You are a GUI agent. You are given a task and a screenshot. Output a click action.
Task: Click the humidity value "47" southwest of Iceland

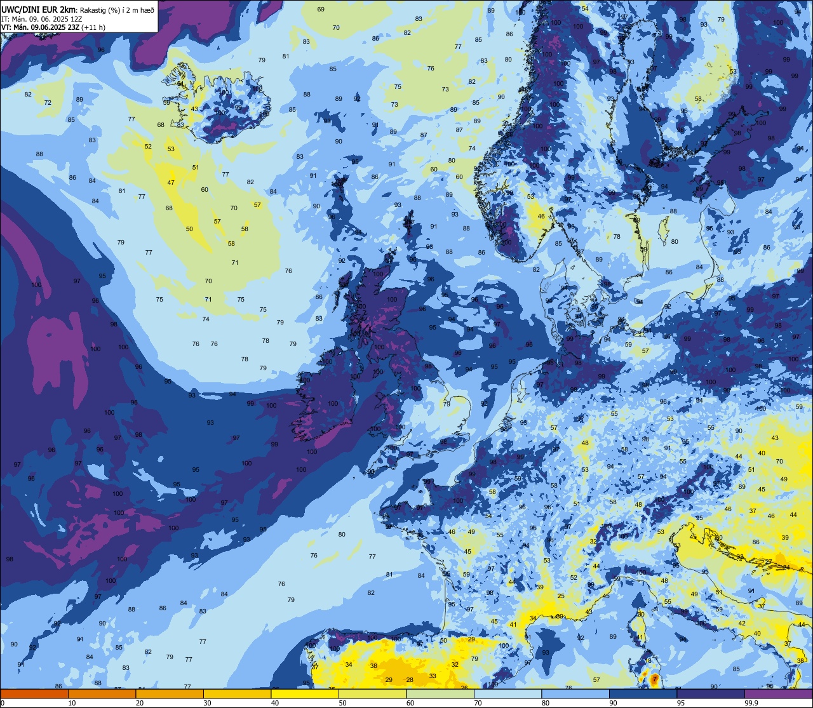(171, 183)
